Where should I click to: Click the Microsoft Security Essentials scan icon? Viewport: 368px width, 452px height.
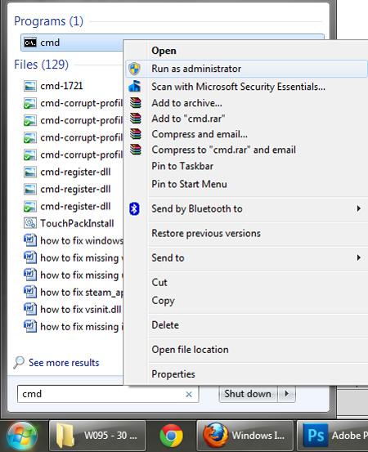click(135, 86)
